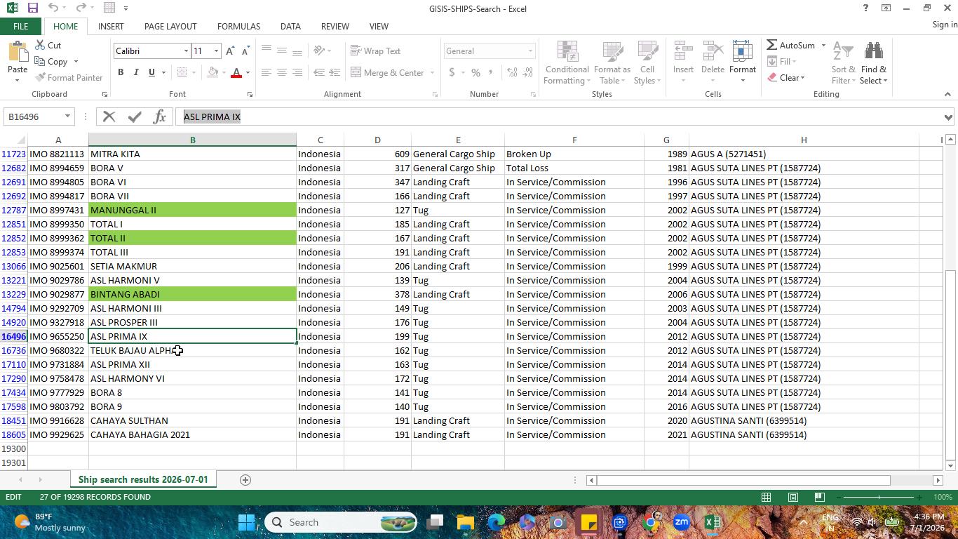Select the Ship search results 2026-07-01 sheet tab
This screenshot has height=539, width=958.
[x=143, y=480]
